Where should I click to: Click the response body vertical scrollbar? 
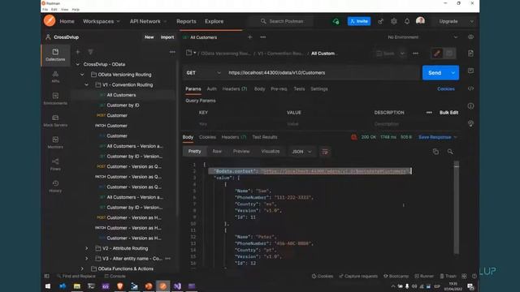[457, 207]
